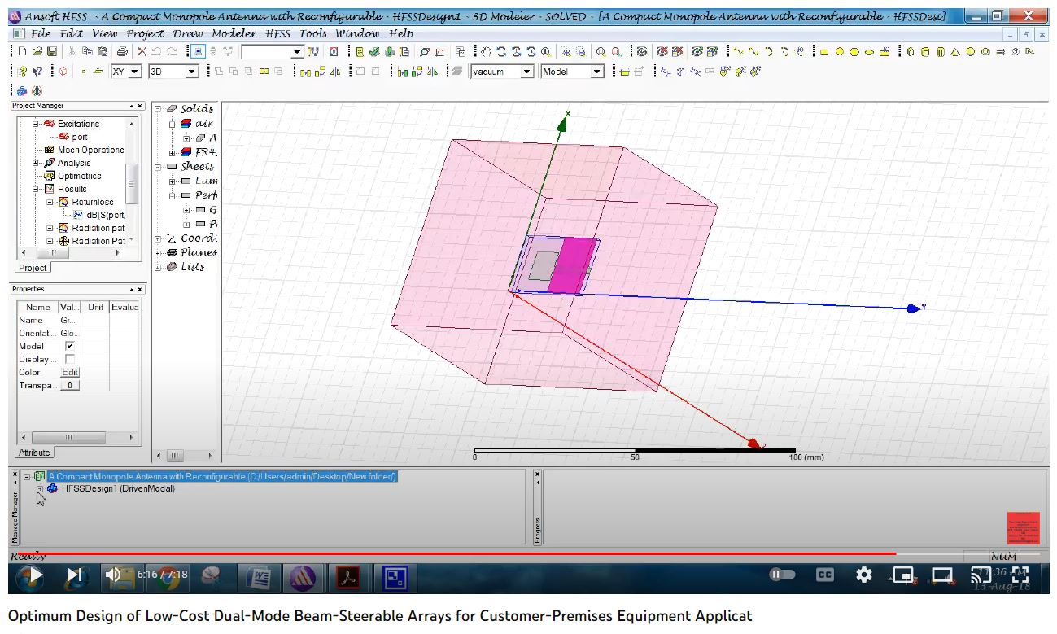The width and height of the screenshot is (1057, 634).
Task: Click the Save icon in the toolbar
Action: [50, 52]
